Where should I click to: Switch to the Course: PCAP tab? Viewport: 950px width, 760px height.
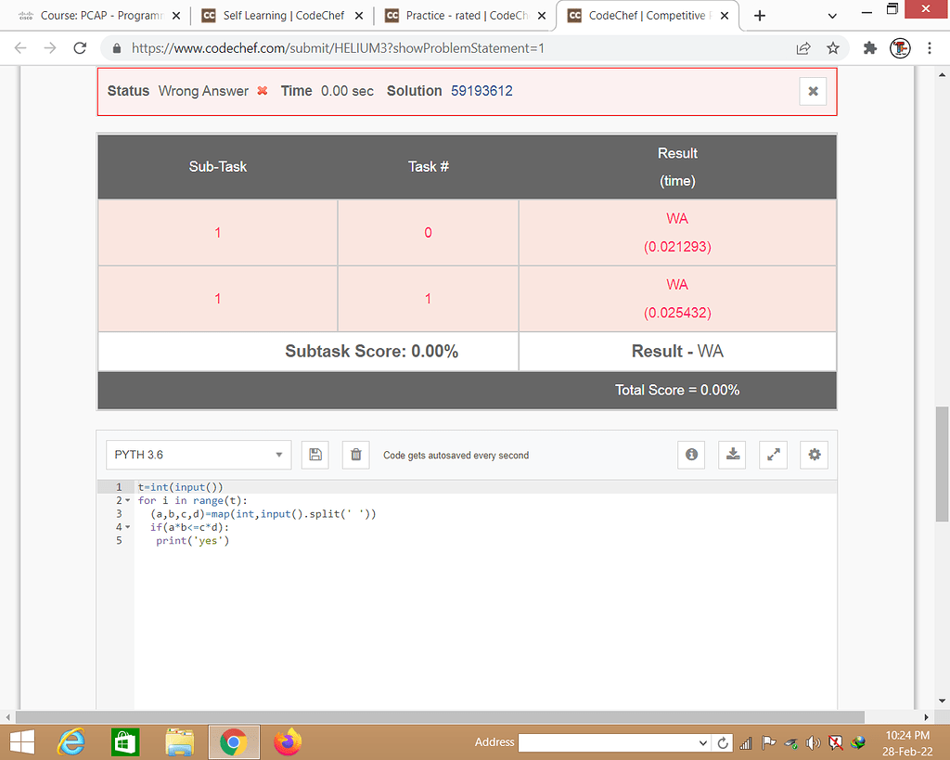point(98,16)
